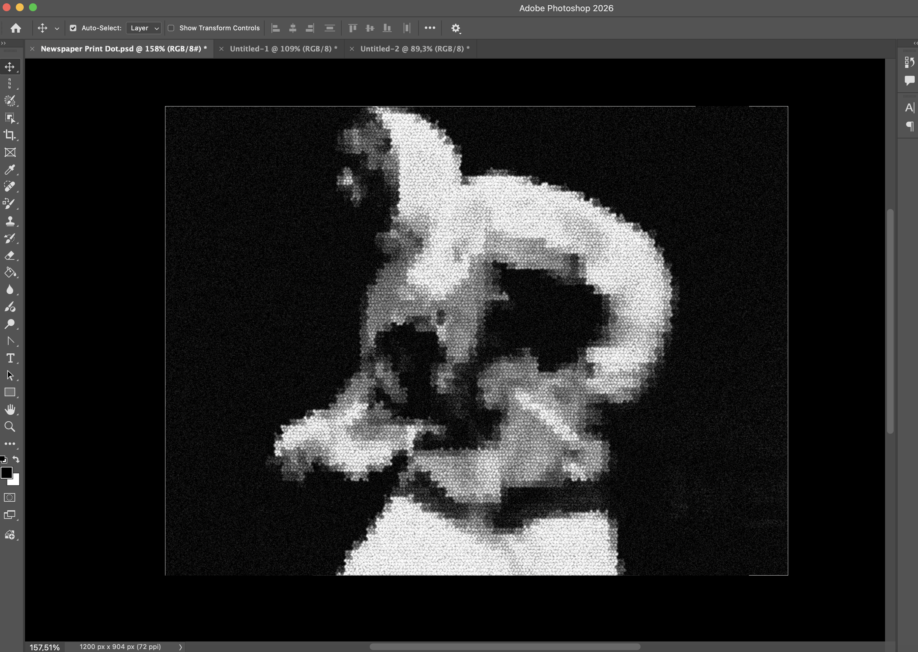Uncheck the Auto-Select option

click(x=73, y=28)
